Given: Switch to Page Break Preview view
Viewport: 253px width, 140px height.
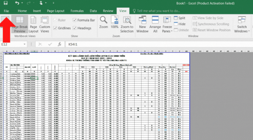Looking at the screenshot, I should pyautogui.click(x=20, y=24).
